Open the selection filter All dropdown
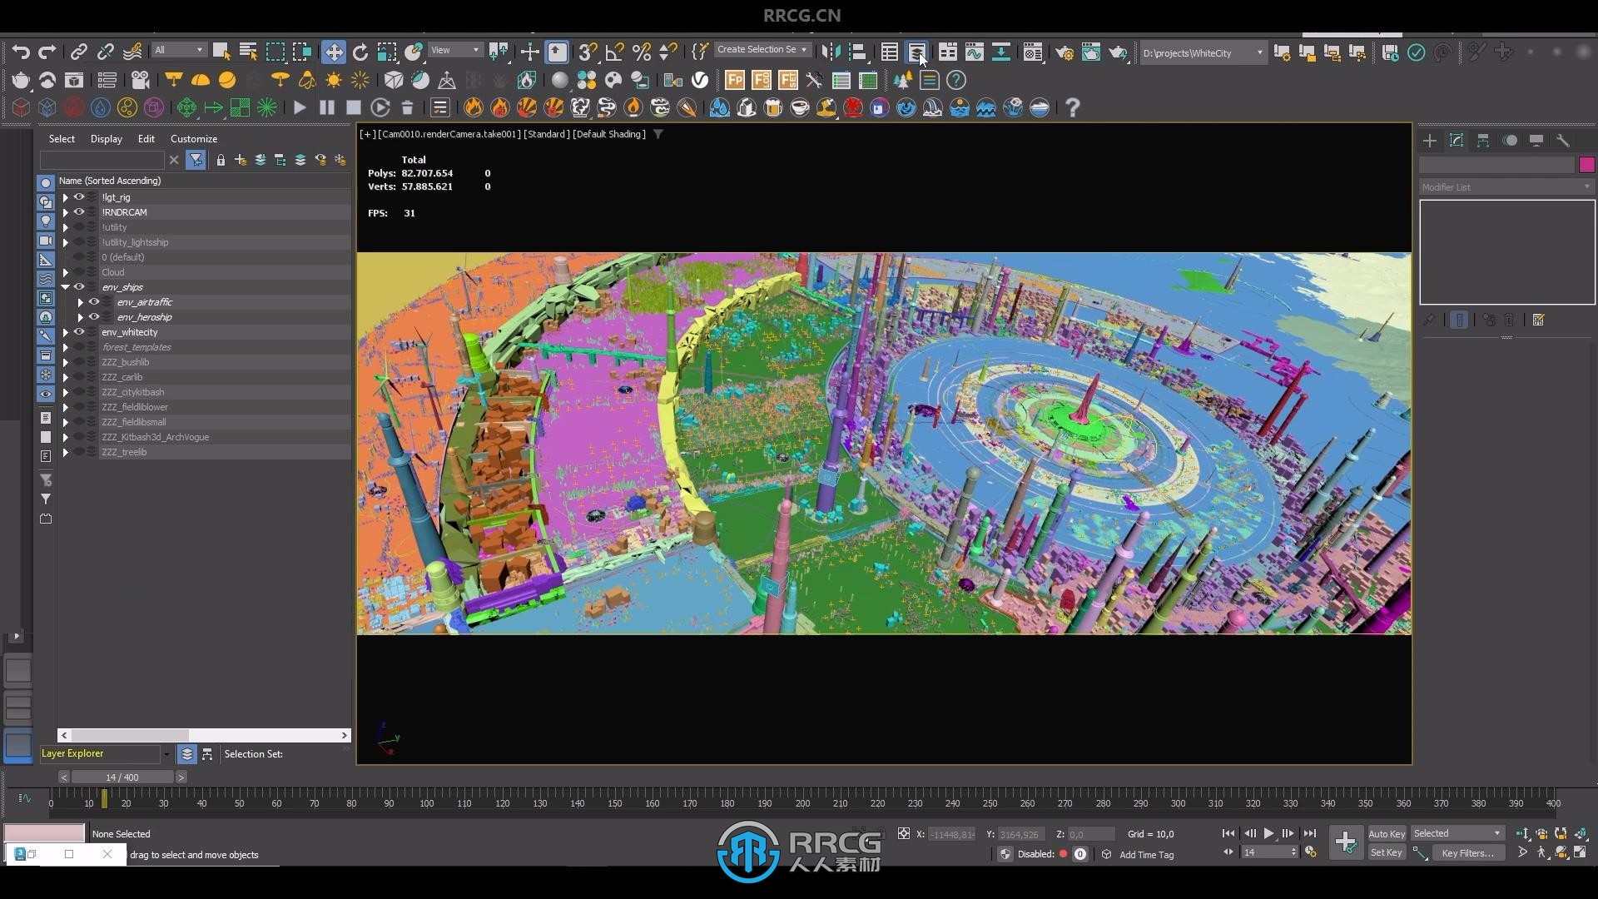Screen dimensions: 1598x899 (178, 50)
